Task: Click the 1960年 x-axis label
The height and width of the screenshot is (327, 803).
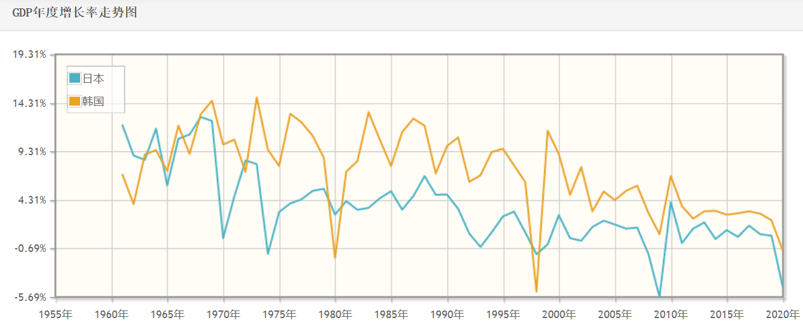Action: (x=112, y=314)
